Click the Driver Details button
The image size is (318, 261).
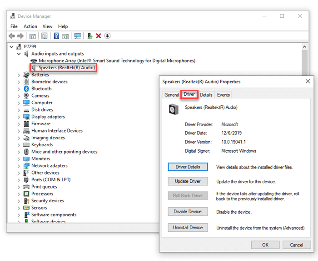188,167
